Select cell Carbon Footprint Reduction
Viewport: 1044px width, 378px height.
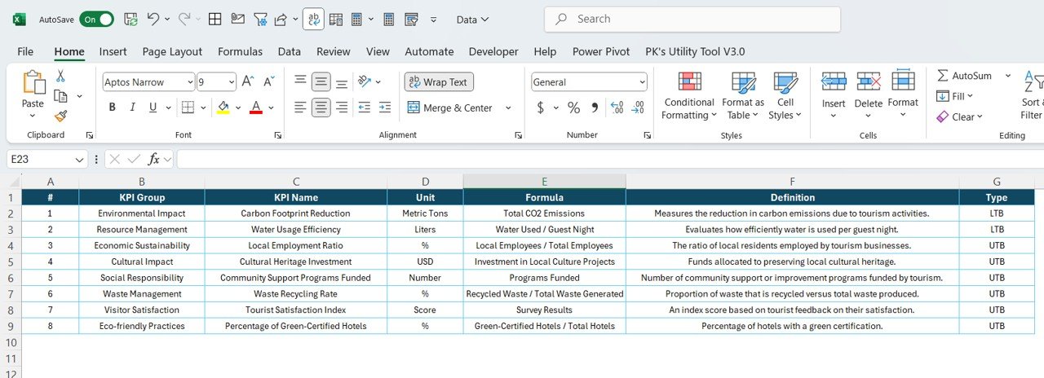click(x=295, y=213)
